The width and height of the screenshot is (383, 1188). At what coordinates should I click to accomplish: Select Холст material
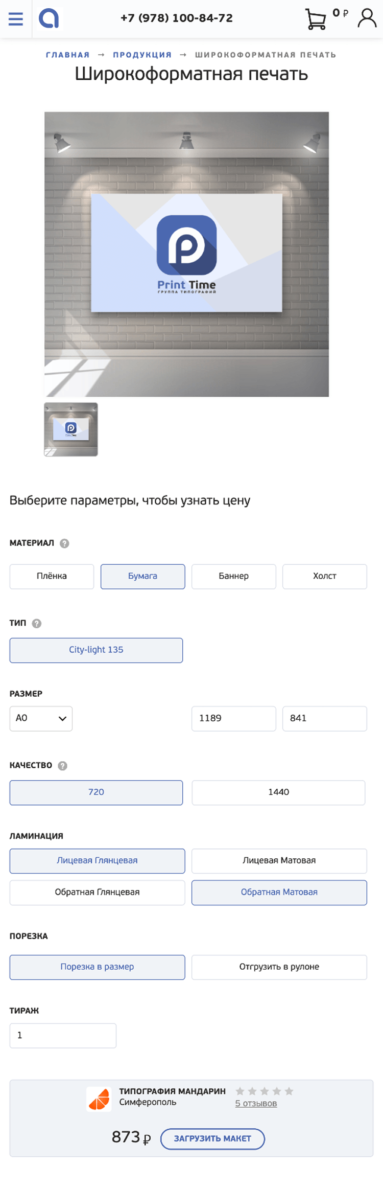coord(325,576)
